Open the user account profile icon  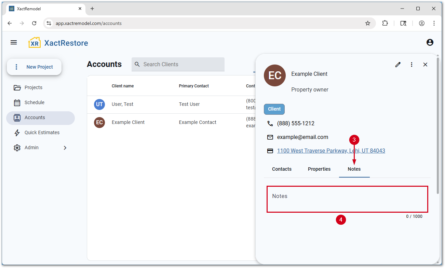[x=430, y=42]
